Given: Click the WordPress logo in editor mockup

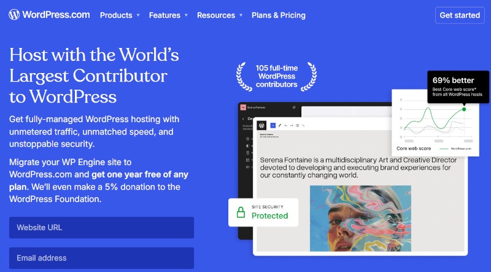Looking at the screenshot, I should (x=261, y=125).
